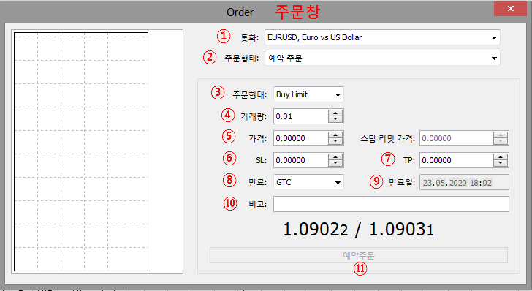This screenshot has width=532, height=291.
Task: Open the 예약 주문 order type dropdown
Action: pos(382,58)
